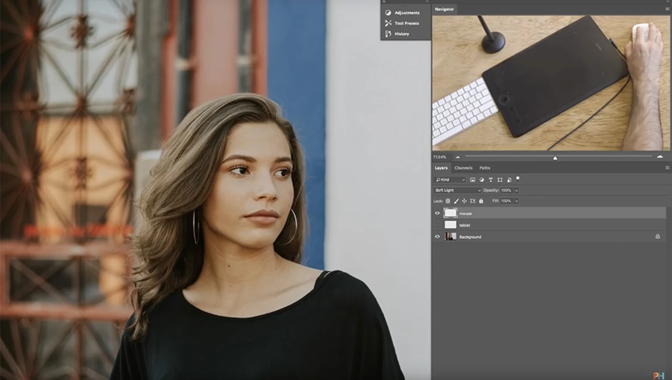This screenshot has width=672, height=380.
Task: Open the Tool Presets panel icon
Action: [388, 23]
